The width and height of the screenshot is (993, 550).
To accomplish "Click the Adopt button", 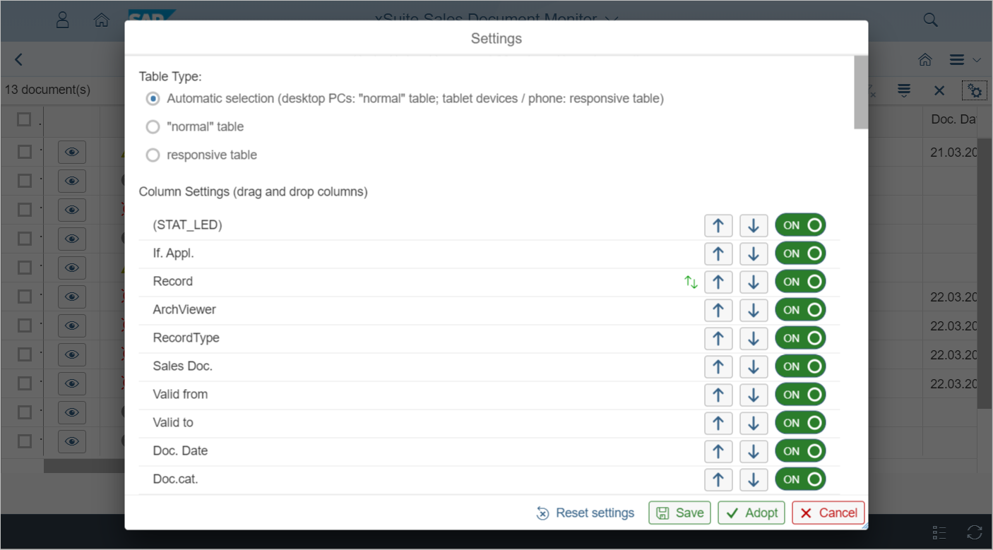I will click(752, 513).
